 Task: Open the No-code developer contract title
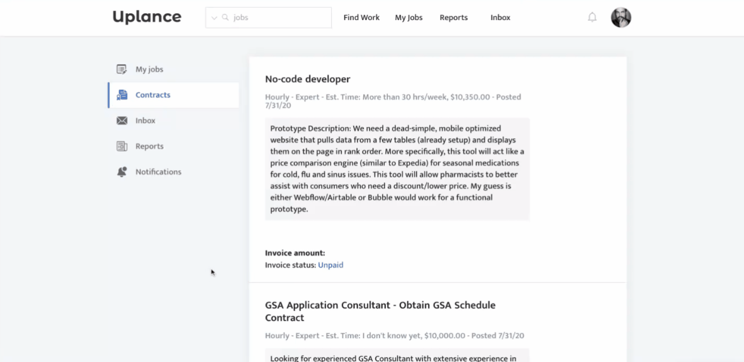click(307, 79)
